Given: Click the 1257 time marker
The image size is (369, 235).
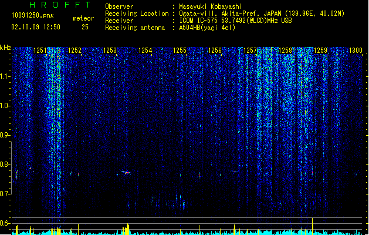Looking at the screenshot, I should 250,51.
